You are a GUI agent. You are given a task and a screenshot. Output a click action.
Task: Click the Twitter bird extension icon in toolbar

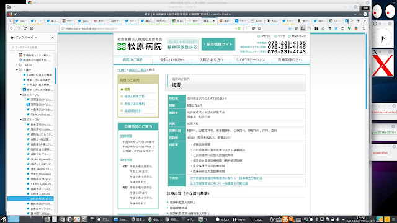point(336,28)
